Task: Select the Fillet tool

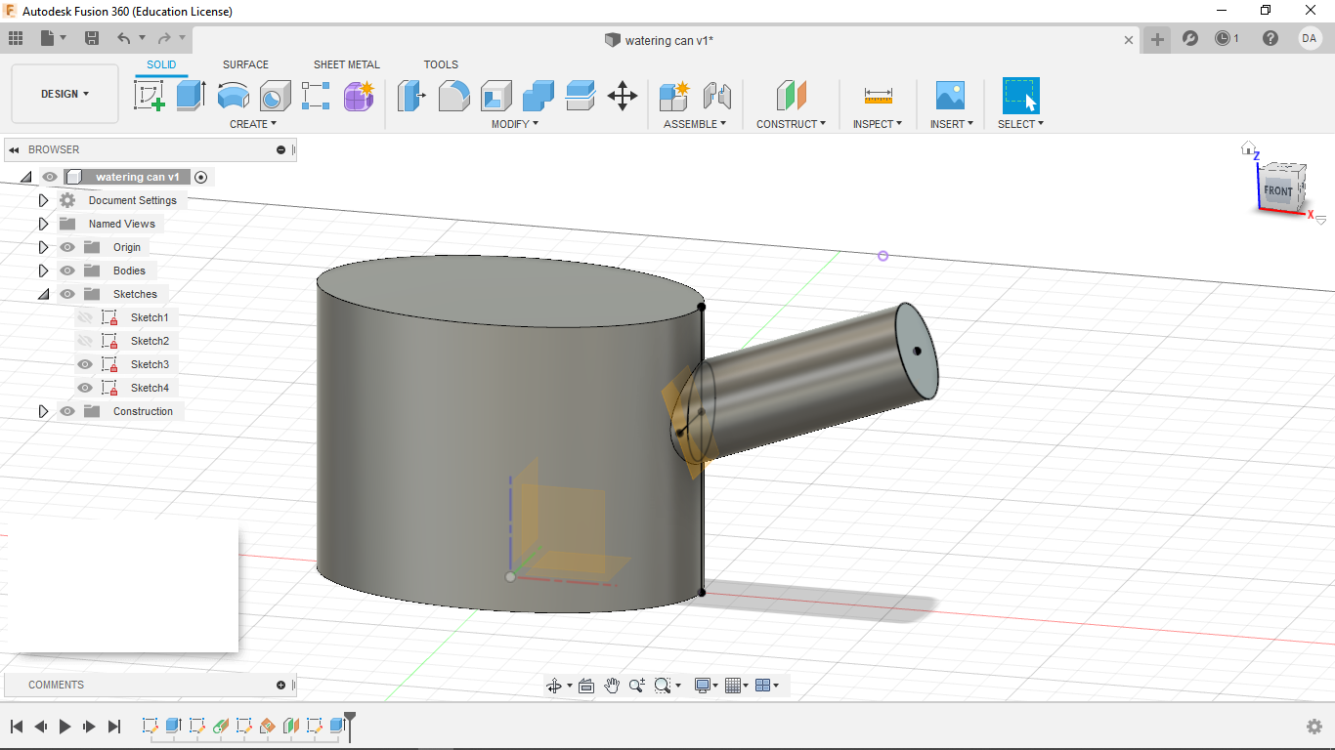Action: (x=454, y=96)
